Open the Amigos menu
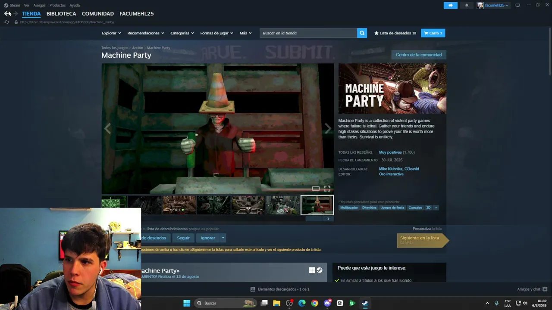 [x=39, y=5]
